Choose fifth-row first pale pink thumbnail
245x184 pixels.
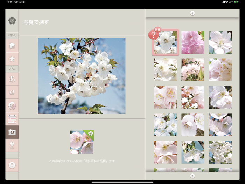click(165, 152)
